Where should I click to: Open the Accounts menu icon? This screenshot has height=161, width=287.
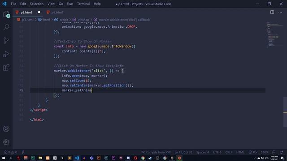point(6,129)
